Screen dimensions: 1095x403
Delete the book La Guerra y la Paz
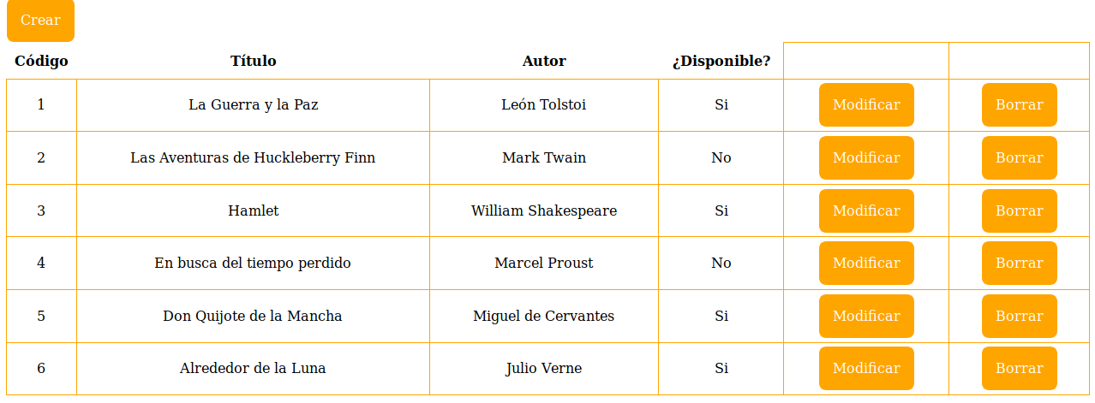click(1019, 105)
